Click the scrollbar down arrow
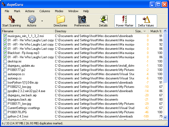Viewport: 169px width, 127px height. [165, 117]
